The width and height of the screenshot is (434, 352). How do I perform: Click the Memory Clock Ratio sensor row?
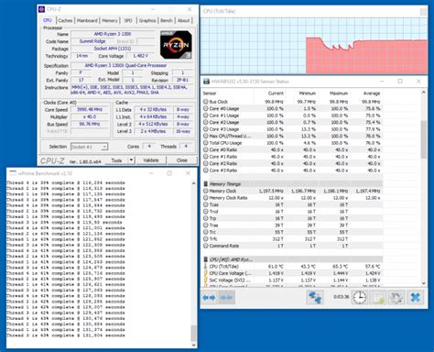(292, 198)
